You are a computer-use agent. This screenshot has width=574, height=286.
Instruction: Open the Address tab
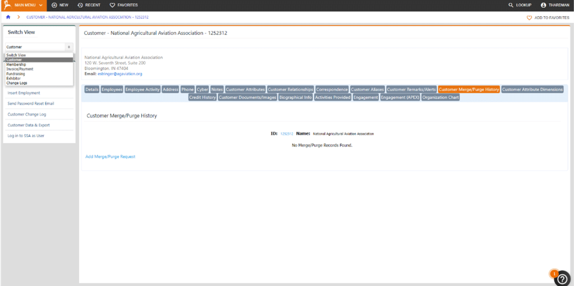170,89
